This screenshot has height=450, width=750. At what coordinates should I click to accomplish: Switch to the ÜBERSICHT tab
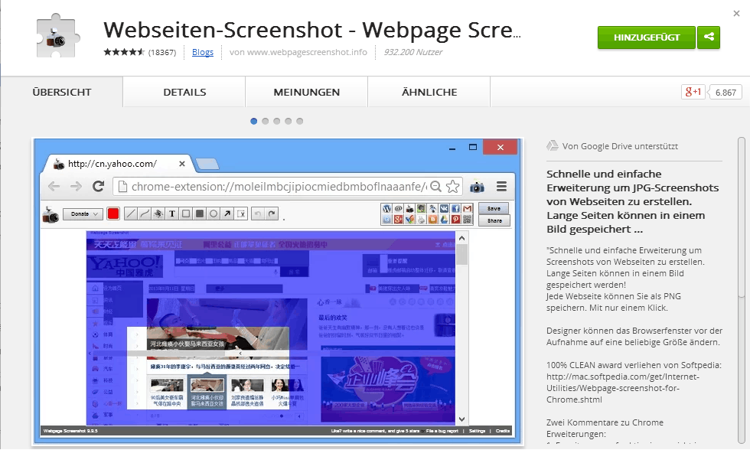coord(62,92)
